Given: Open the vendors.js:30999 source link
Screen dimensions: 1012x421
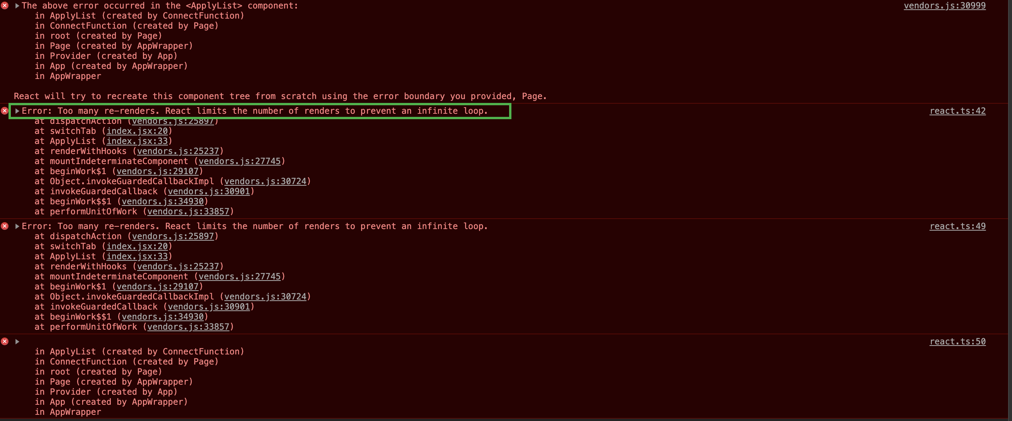Looking at the screenshot, I should pos(945,5).
